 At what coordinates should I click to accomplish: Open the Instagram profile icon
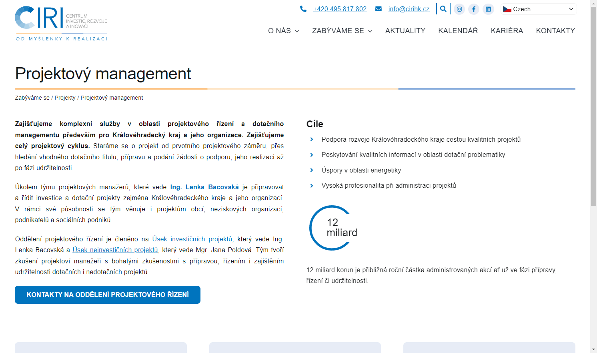[459, 9]
